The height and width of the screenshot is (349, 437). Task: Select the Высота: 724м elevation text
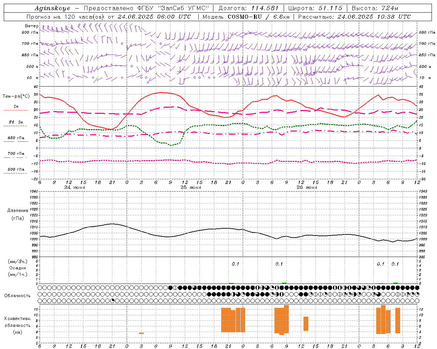click(375, 8)
